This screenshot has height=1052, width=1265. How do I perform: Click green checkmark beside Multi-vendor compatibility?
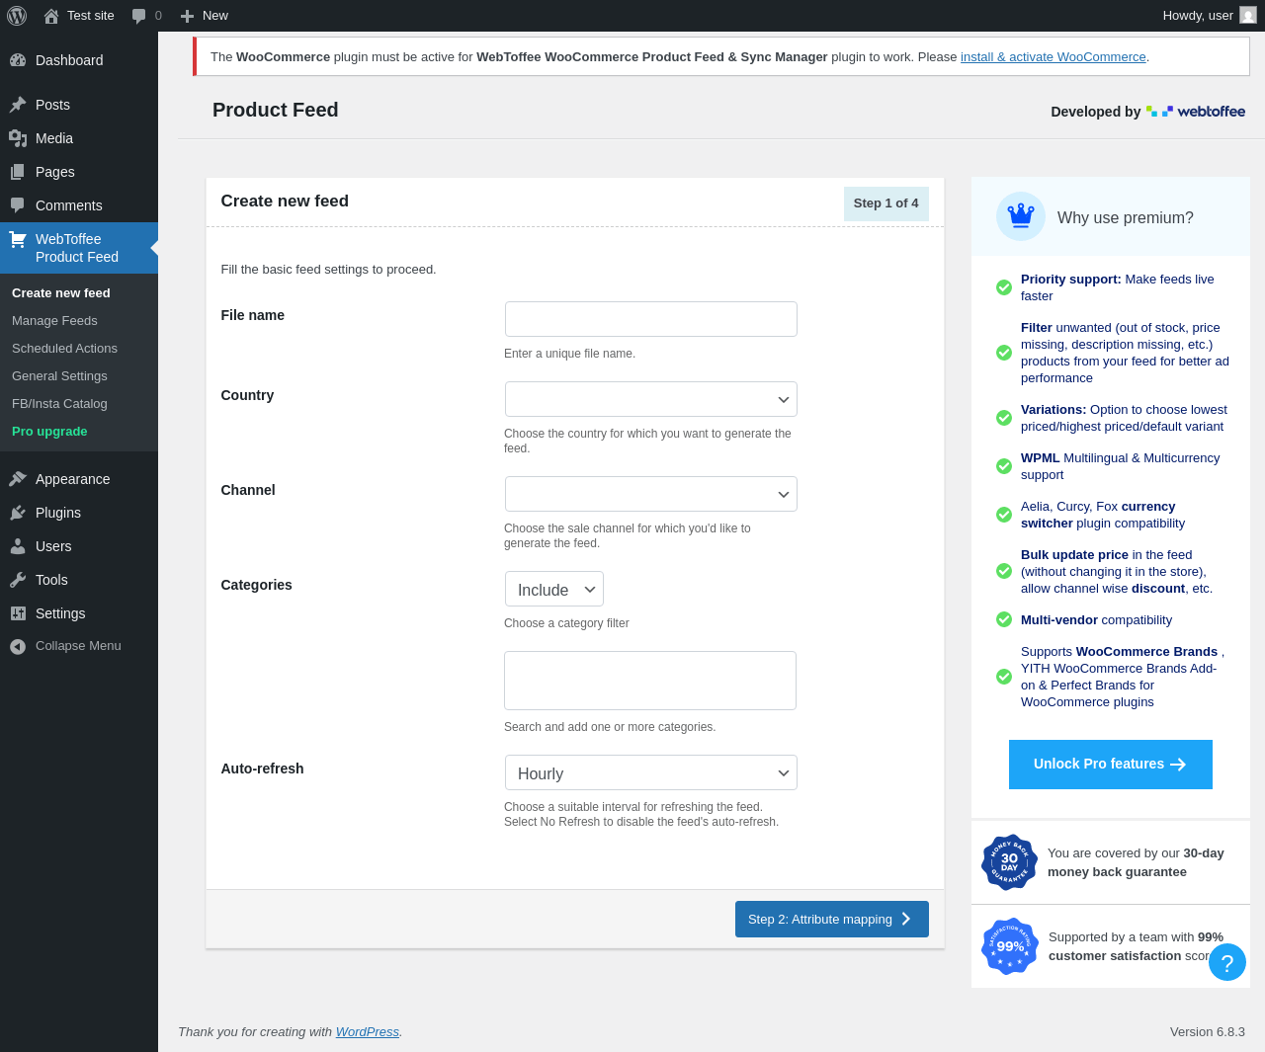[1004, 619]
